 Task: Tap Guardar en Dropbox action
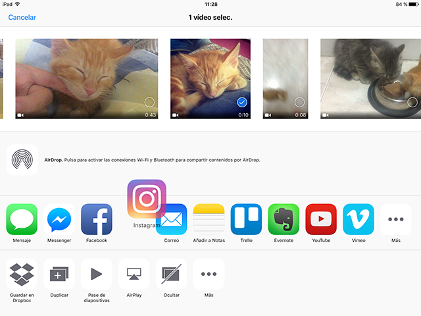[x=22, y=274]
